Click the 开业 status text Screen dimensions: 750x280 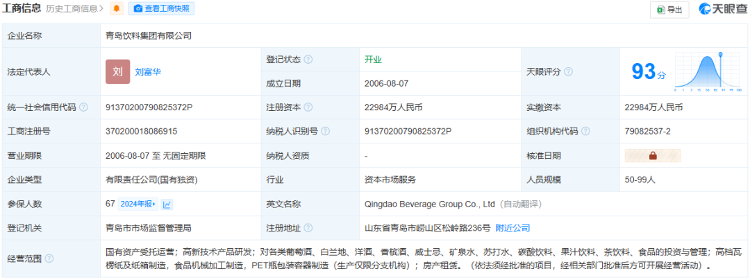[373, 60]
